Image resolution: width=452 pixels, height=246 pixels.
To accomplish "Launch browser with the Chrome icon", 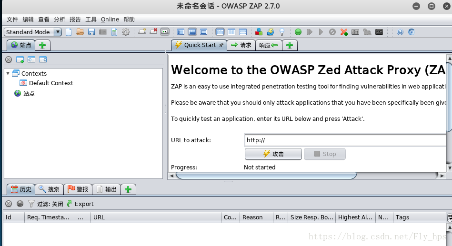I will coord(412,32).
